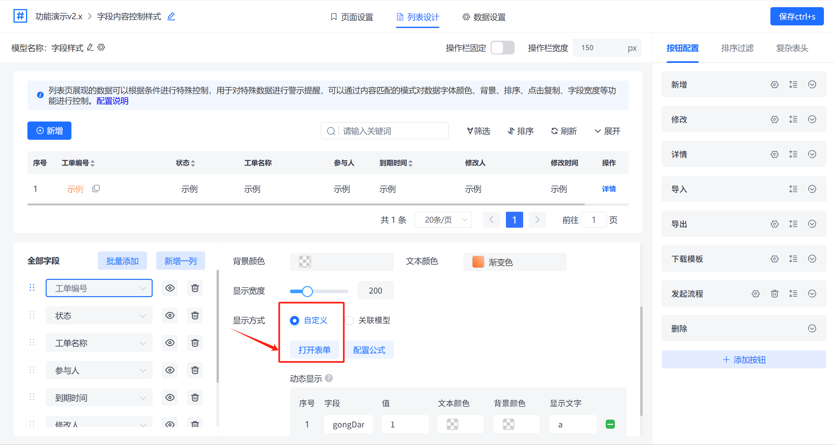Open the 配置说明 link
Screen dimensions: 835x445
(x=113, y=101)
